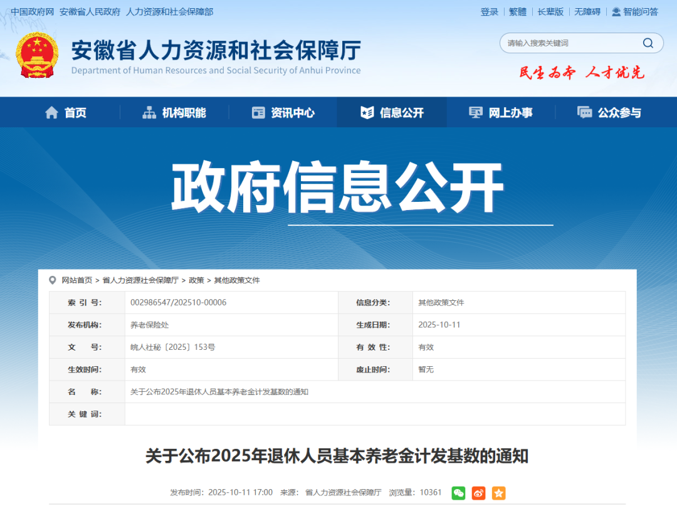
Task: Click 其他政策文件 breadcrumb link
Action: [x=237, y=280]
